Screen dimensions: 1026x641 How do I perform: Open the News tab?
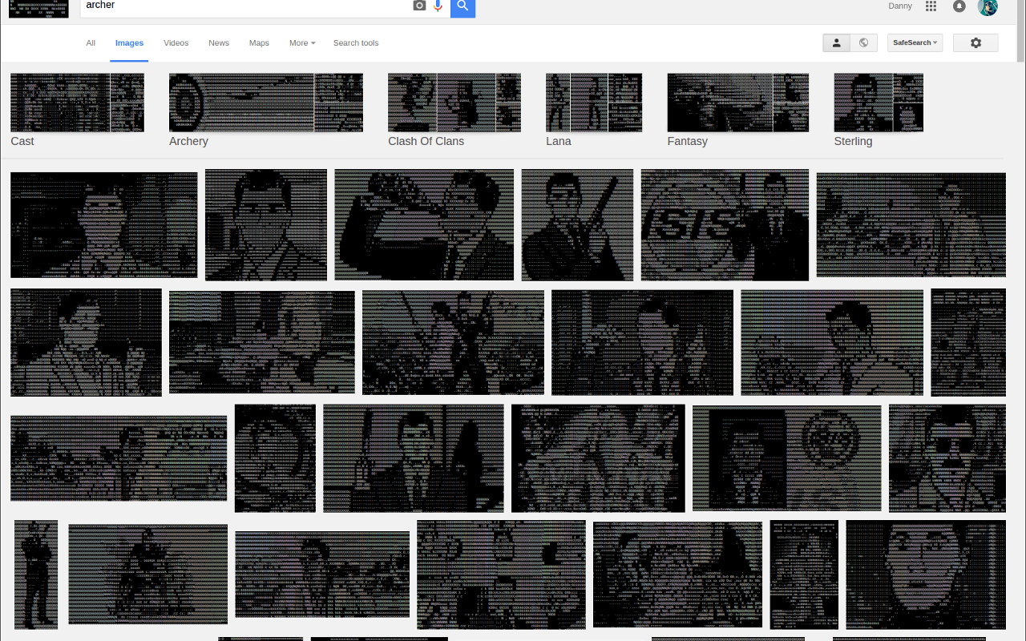(x=219, y=43)
